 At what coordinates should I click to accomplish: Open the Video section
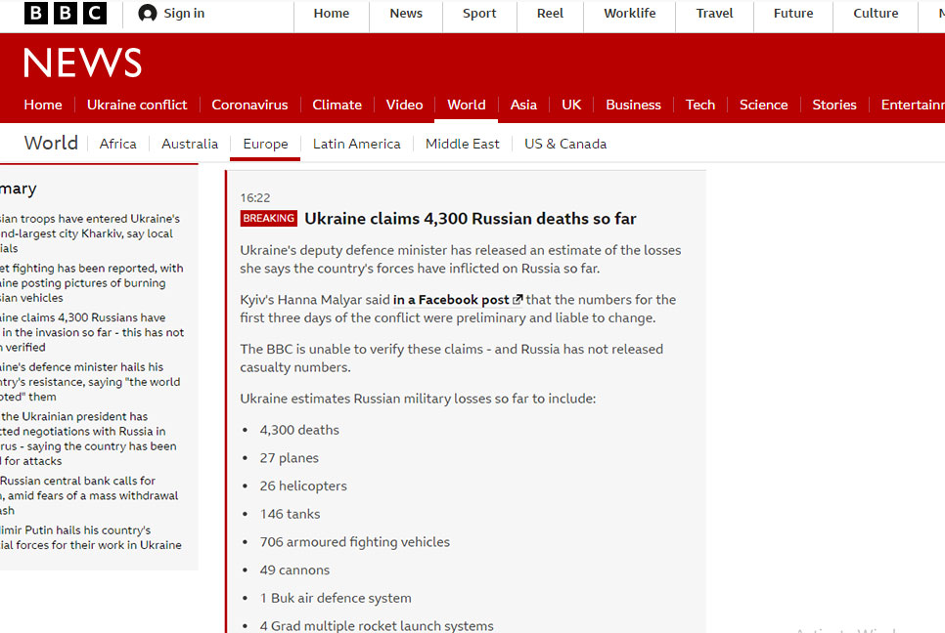pyautogui.click(x=404, y=105)
